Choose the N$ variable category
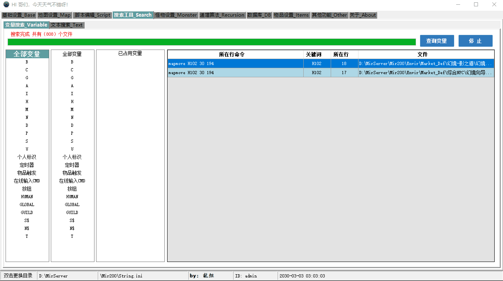 pyautogui.click(x=27, y=228)
